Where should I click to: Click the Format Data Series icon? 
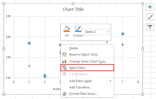click(x=64, y=94)
